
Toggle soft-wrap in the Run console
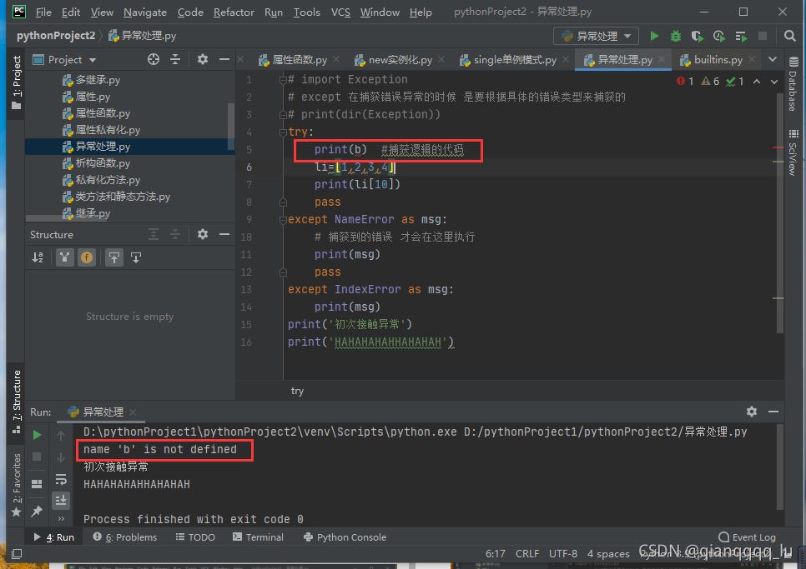[61, 479]
